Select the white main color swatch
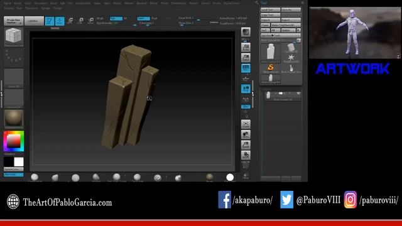 point(19,162)
